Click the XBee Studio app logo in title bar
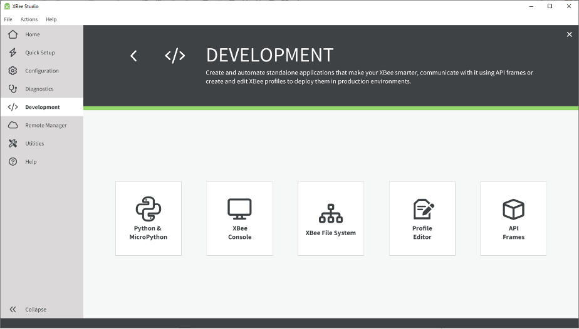Image resolution: width=579 pixels, height=329 pixels. (x=7, y=6)
